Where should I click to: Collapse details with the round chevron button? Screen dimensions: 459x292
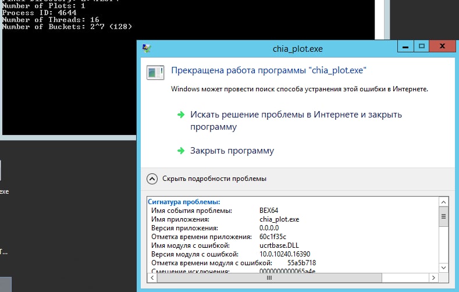[x=152, y=179]
